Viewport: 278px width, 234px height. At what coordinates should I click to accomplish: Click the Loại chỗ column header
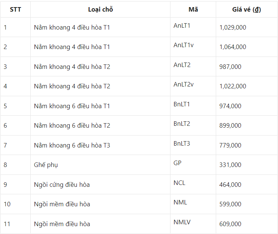click(x=100, y=9)
